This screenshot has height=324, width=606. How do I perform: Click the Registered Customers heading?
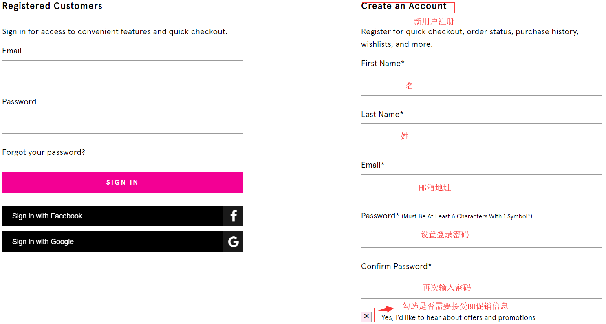52,6
